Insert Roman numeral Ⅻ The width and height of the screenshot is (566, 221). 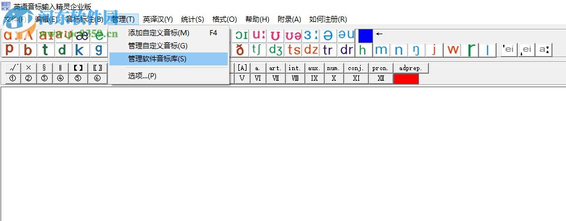(381, 78)
